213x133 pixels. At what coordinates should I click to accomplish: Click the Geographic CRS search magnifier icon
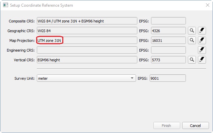(x=192, y=30)
